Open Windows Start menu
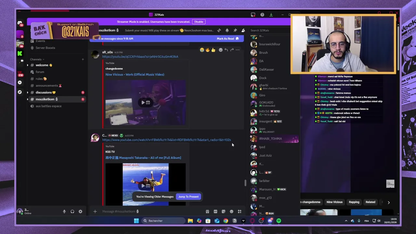416x234 pixels. pyautogui.click(x=136, y=221)
